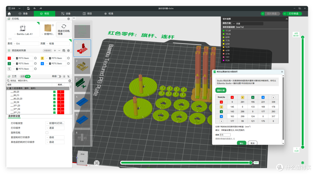Switch to the 预览 tab
This screenshot has width=314, height=174.
(x=44, y=14)
